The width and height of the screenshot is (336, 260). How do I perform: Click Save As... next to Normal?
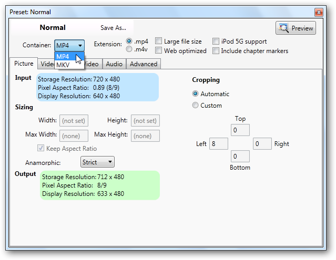(113, 28)
